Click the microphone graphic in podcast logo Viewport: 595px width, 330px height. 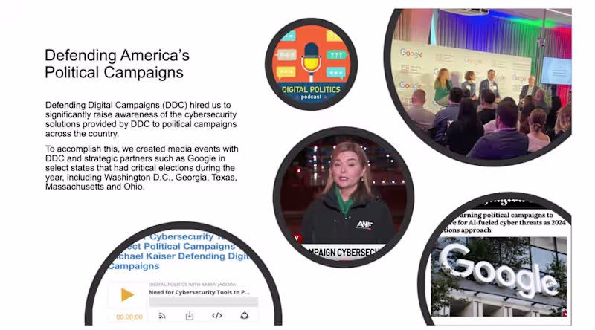(x=311, y=62)
